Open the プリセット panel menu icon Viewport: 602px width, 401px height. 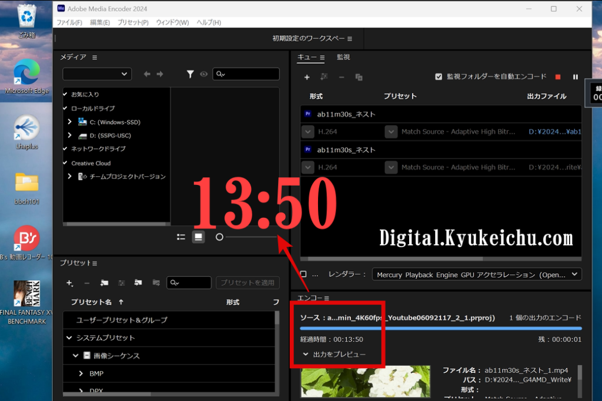click(95, 264)
